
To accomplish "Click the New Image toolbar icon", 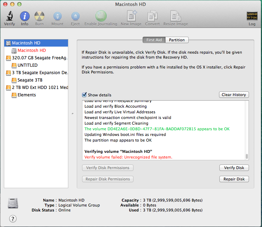I will pos(131,16).
